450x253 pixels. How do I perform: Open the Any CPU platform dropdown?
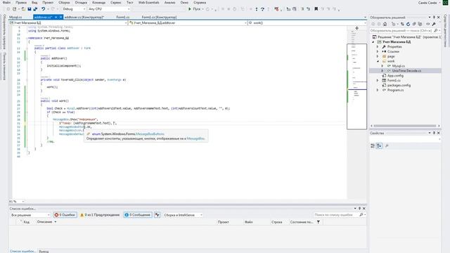109,9
